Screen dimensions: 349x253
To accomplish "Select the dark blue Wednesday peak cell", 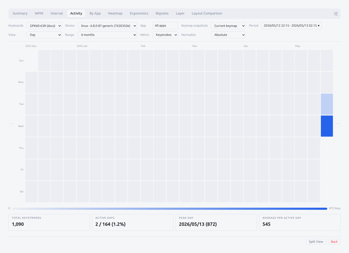I will pos(327,126).
